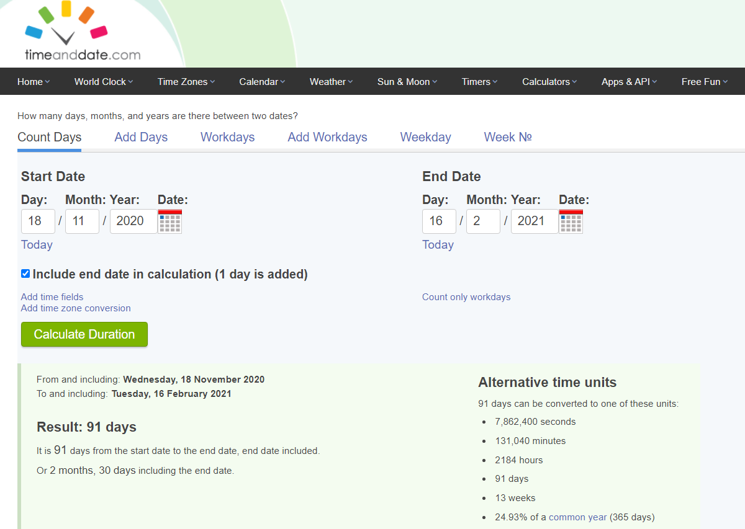Switch to the Workdays tab
Viewport: 745px width, 529px height.
point(227,137)
